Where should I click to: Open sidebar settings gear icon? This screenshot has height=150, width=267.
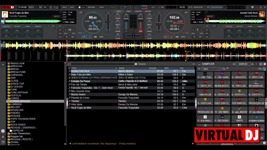[3, 131]
